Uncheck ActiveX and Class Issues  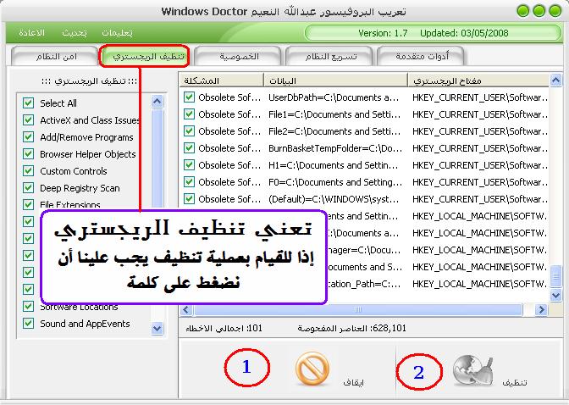click(28, 120)
